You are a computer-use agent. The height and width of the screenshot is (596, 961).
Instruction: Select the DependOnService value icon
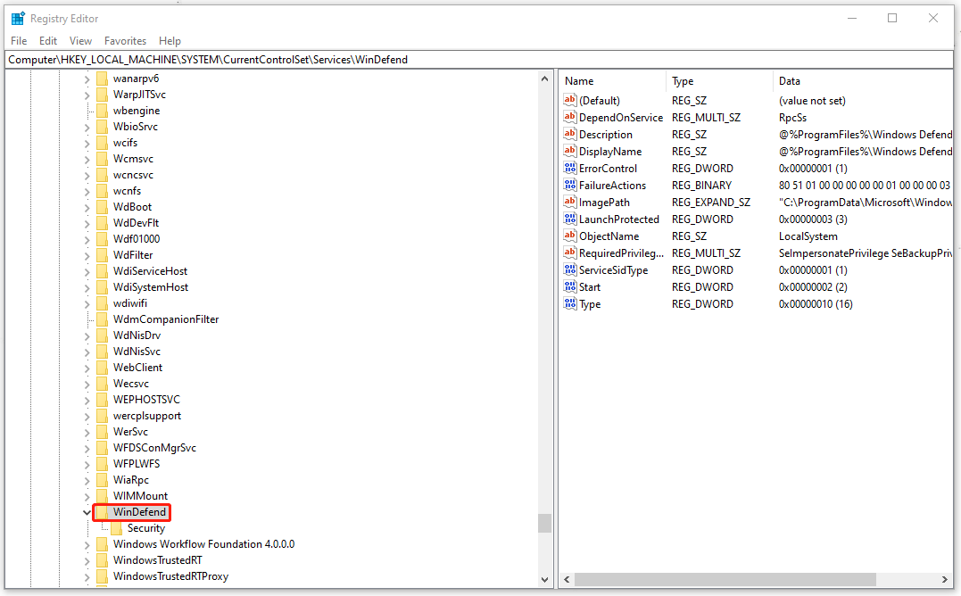point(570,117)
